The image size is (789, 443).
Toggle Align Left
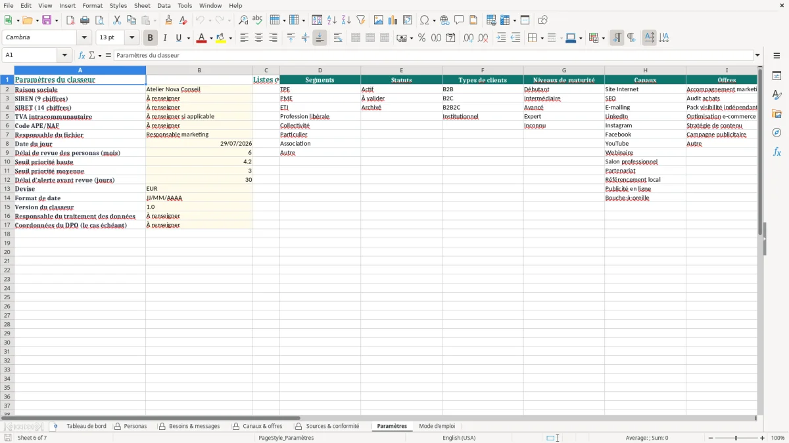point(244,38)
